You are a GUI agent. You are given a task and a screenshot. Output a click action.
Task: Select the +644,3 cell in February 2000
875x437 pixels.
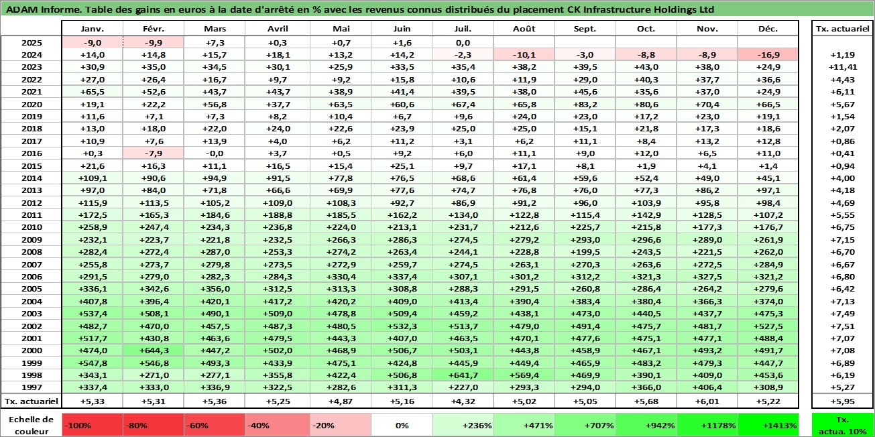tap(154, 350)
